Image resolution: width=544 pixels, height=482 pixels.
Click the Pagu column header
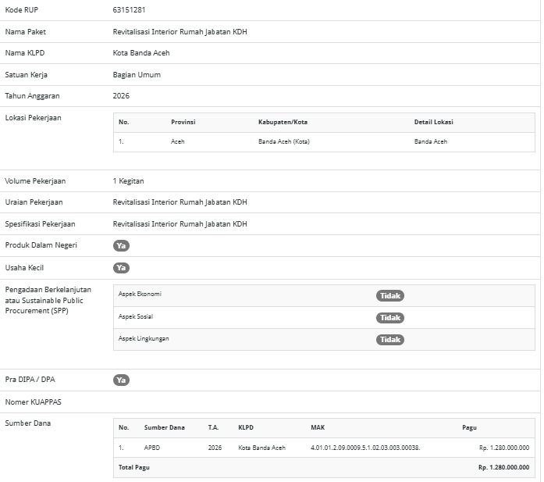coord(469,427)
